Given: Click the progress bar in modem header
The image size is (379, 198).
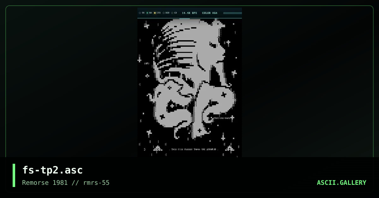Looking at the screenshot, I should coord(232,13).
